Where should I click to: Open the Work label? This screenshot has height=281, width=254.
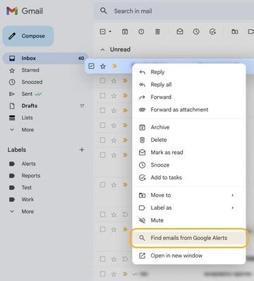(28, 199)
